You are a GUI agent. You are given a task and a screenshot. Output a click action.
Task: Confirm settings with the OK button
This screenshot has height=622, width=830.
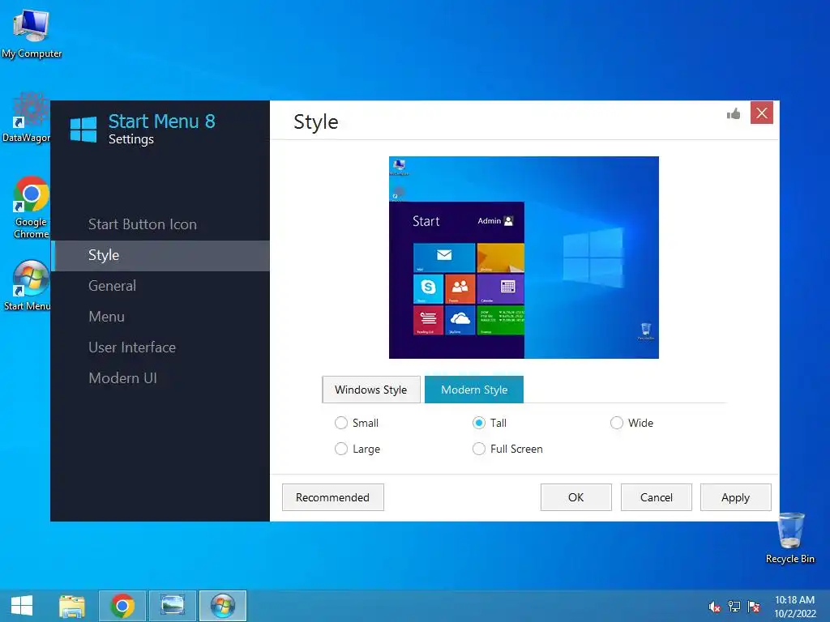(576, 497)
